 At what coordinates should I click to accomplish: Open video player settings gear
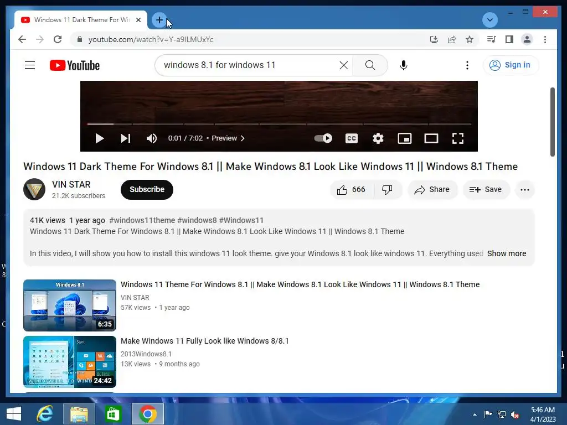point(378,138)
